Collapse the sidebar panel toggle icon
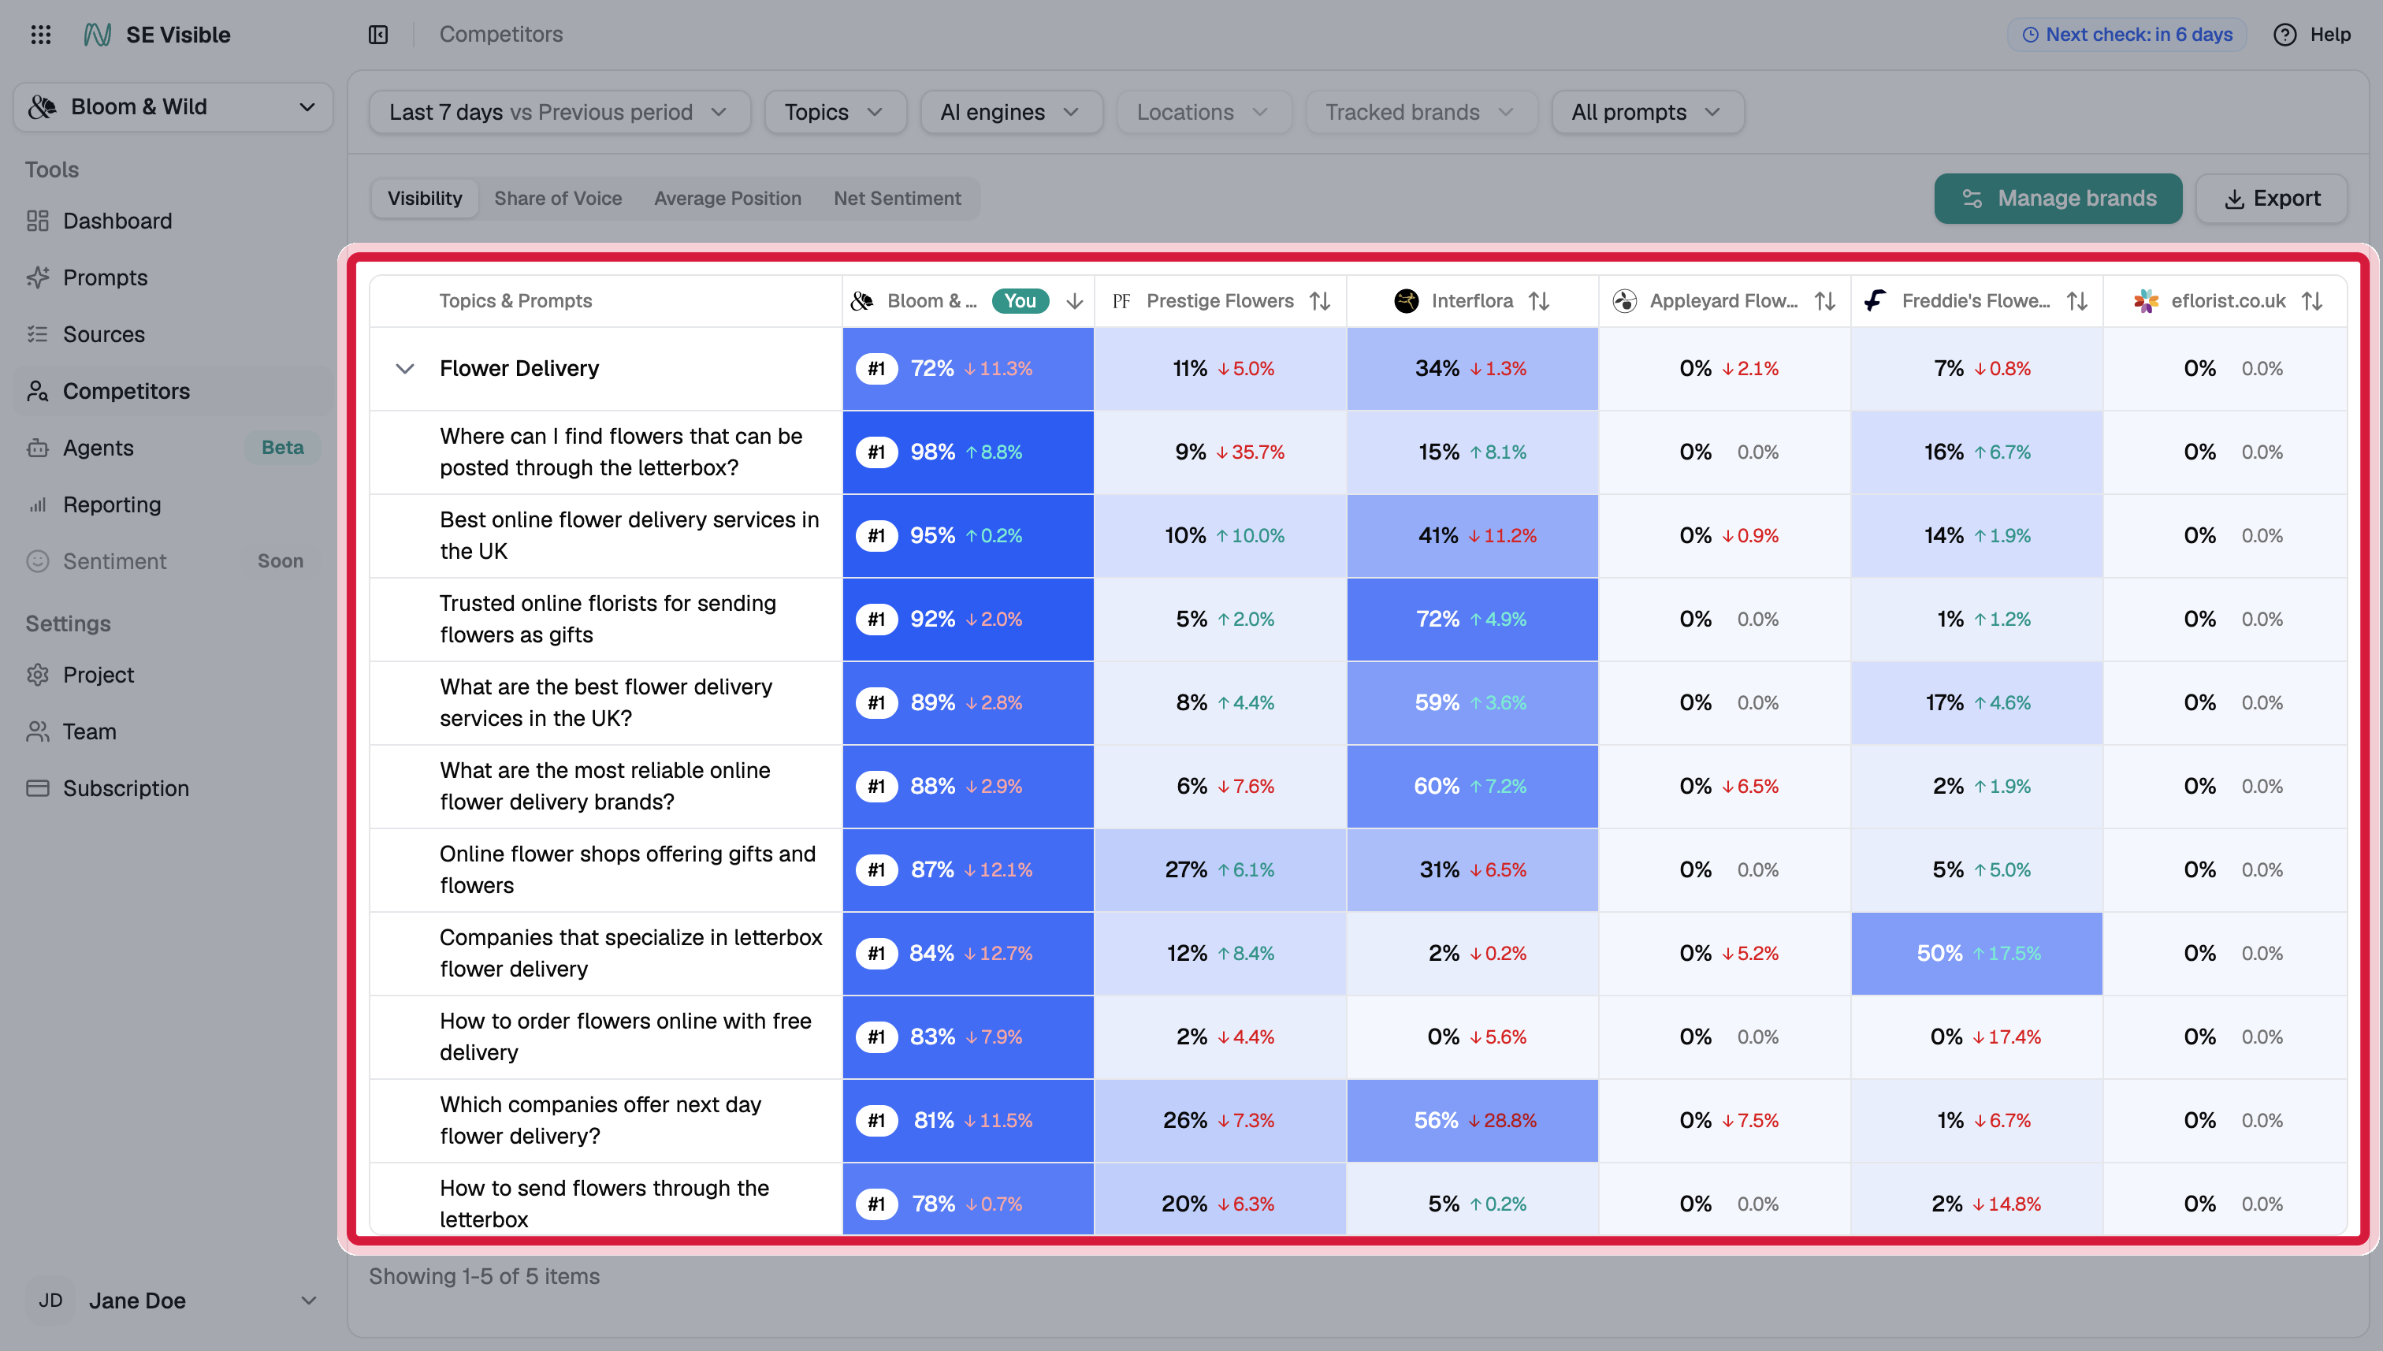Image resolution: width=2383 pixels, height=1351 pixels. click(x=378, y=35)
